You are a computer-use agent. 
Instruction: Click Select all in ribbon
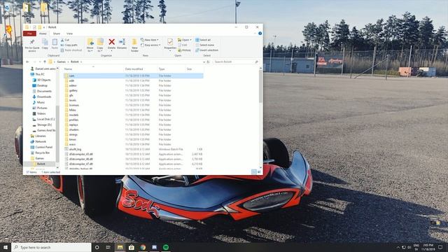click(203, 40)
